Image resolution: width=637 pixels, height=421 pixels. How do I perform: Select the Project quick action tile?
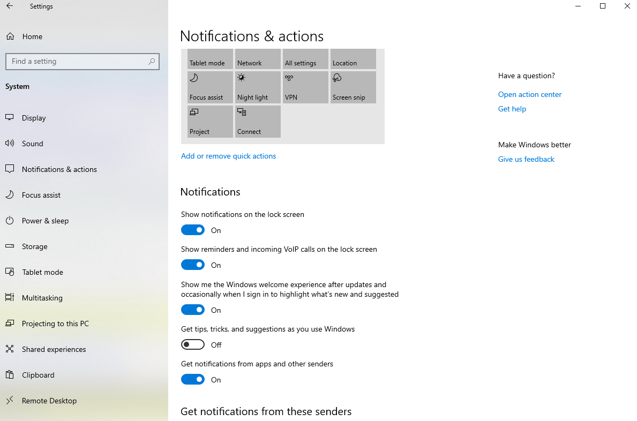[x=210, y=122]
